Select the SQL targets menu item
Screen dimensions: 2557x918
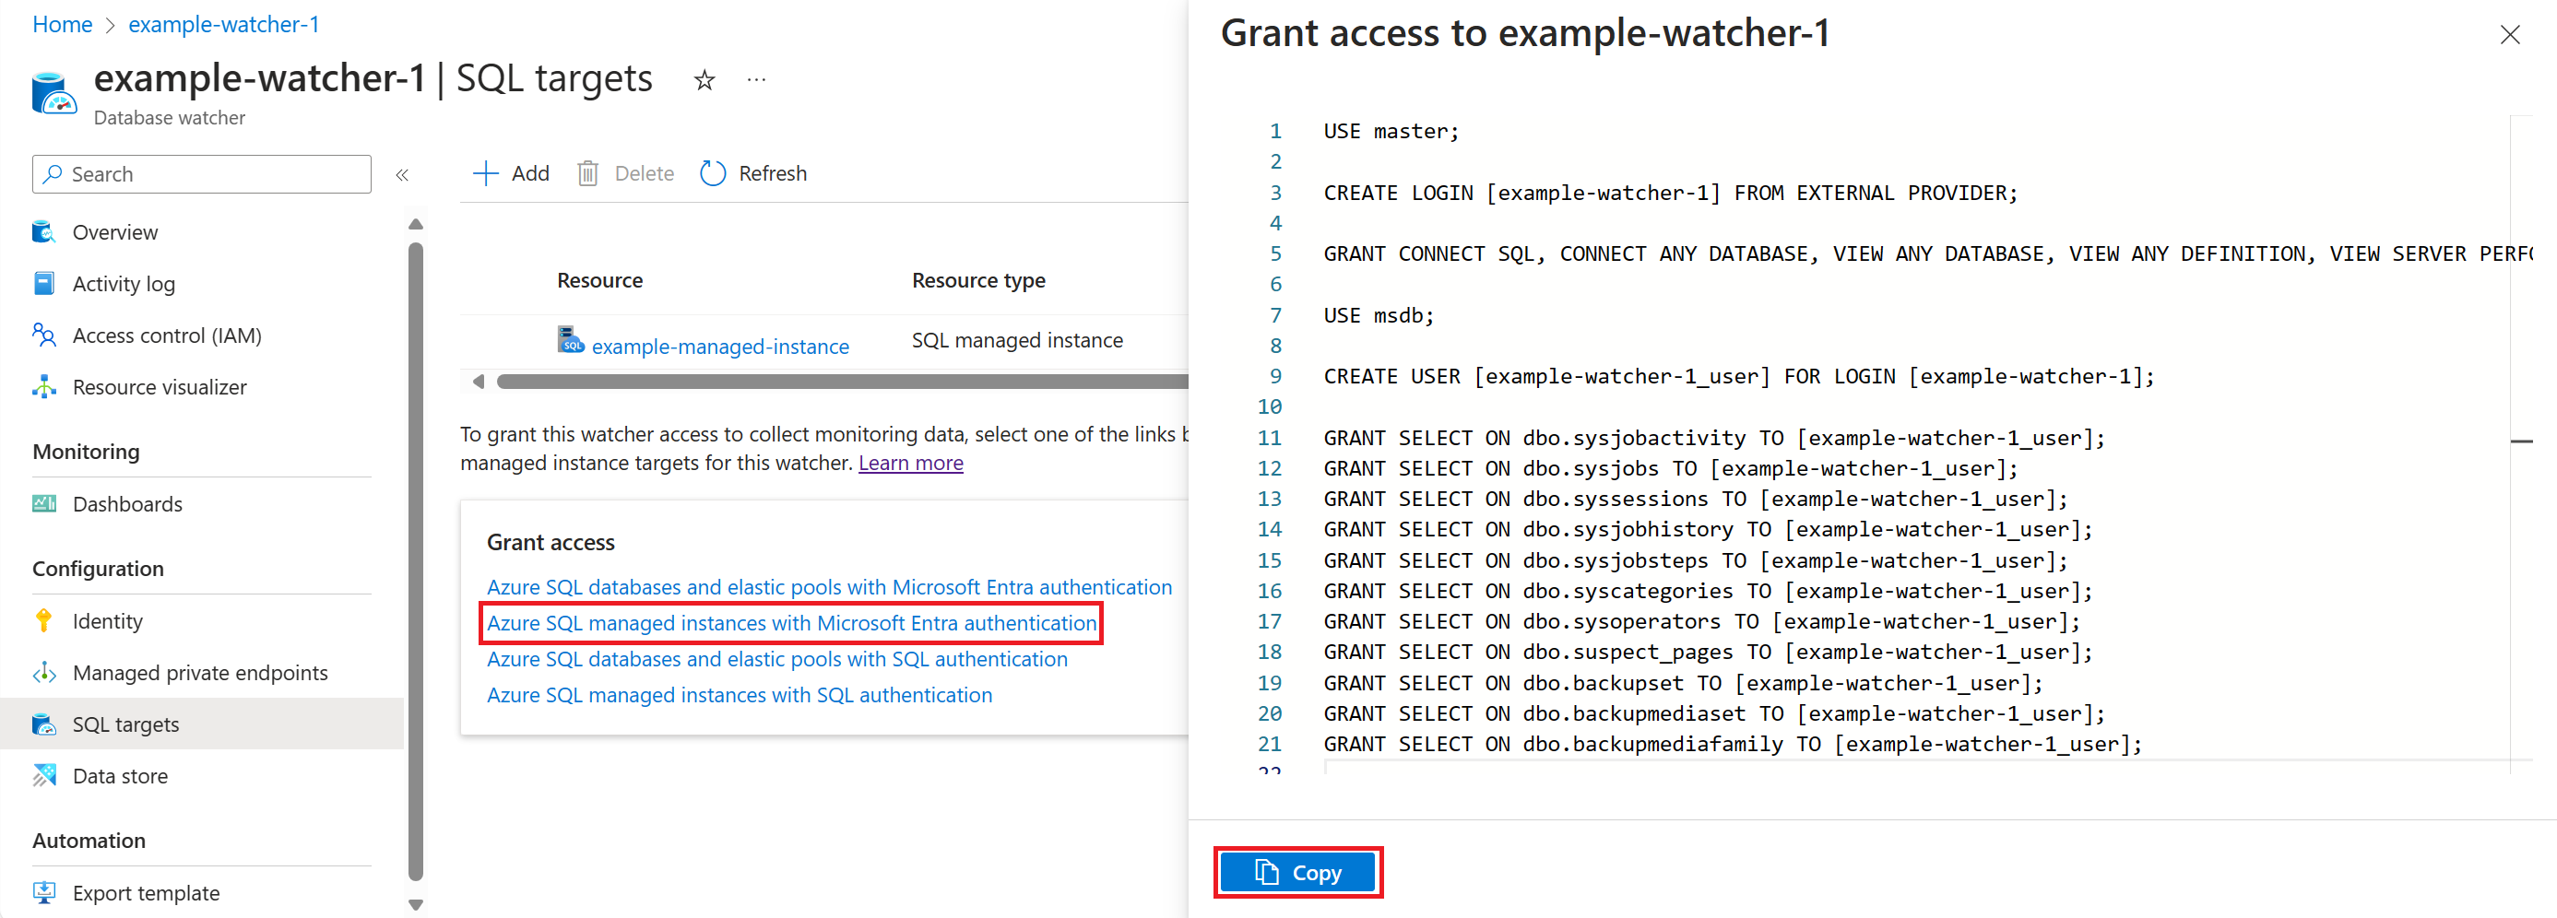point(126,724)
